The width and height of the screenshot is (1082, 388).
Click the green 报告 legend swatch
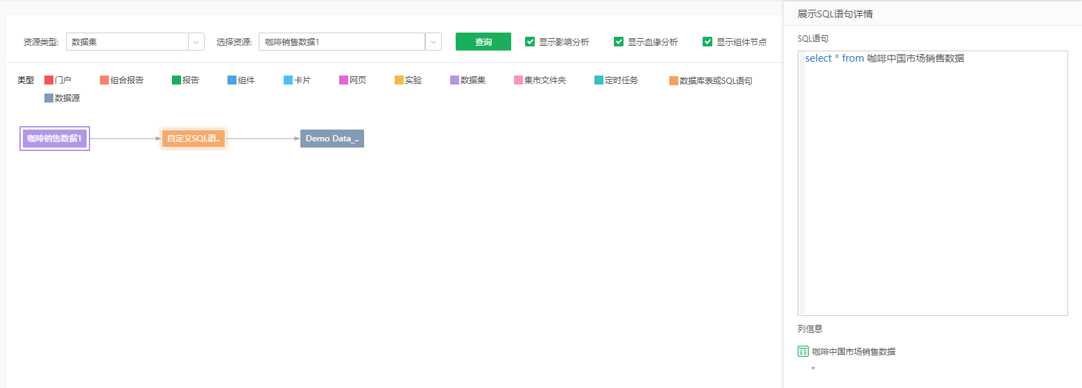[x=176, y=80]
